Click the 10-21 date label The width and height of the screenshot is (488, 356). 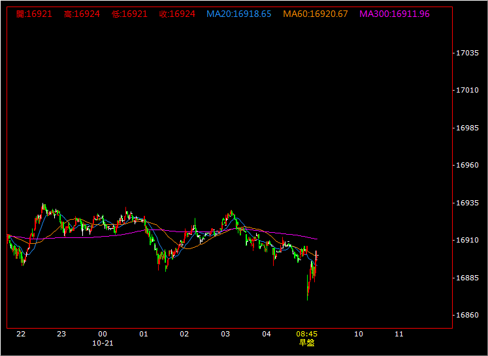tap(103, 343)
